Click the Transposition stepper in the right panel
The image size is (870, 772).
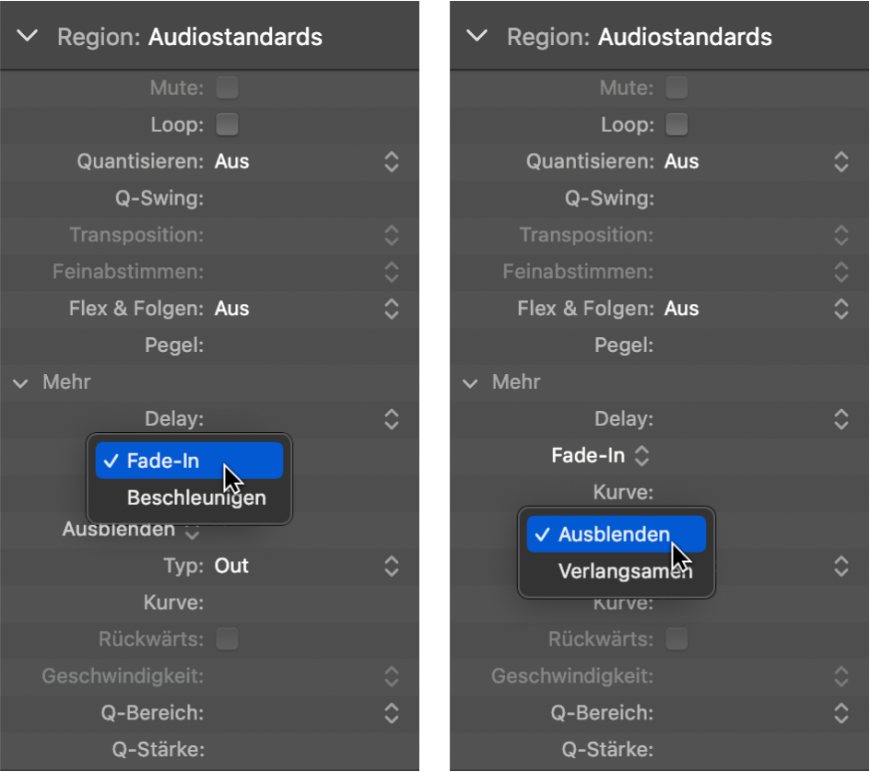pyautogui.click(x=841, y=235)
